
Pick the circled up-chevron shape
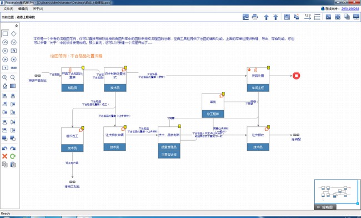(x=5, y=42)
